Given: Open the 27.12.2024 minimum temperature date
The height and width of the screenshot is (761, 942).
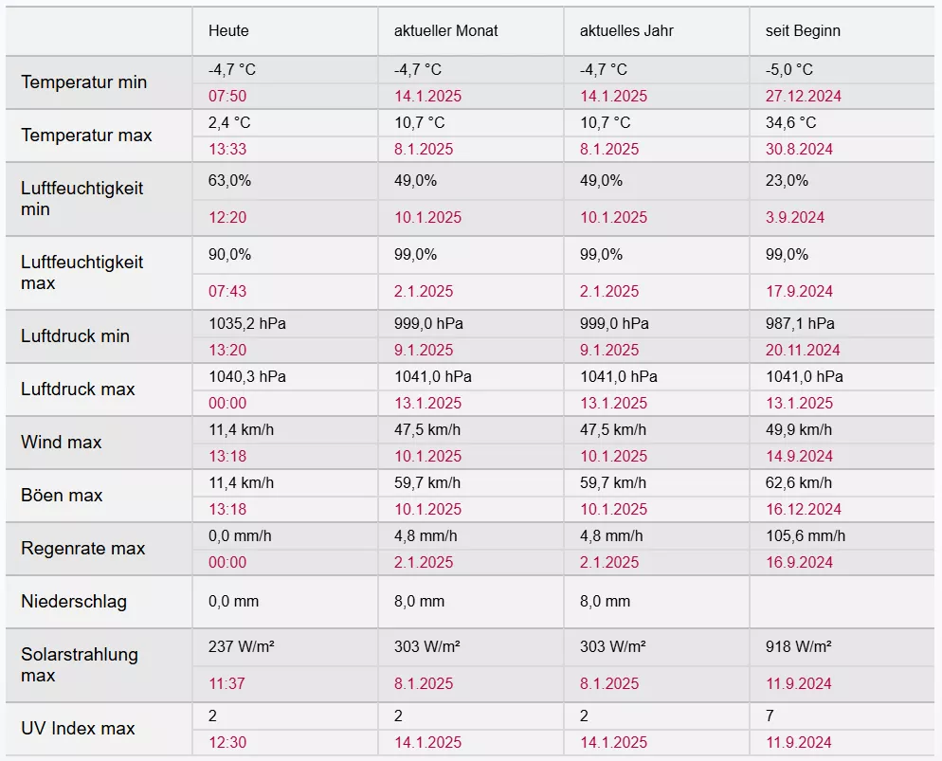Looking at the screenshot, I should [x=803, y=96].
